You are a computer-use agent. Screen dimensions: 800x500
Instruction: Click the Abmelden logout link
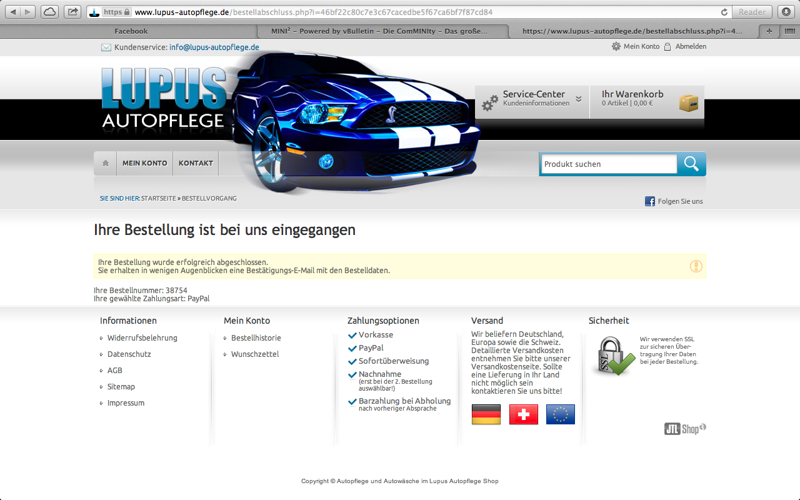pos(691,46)
